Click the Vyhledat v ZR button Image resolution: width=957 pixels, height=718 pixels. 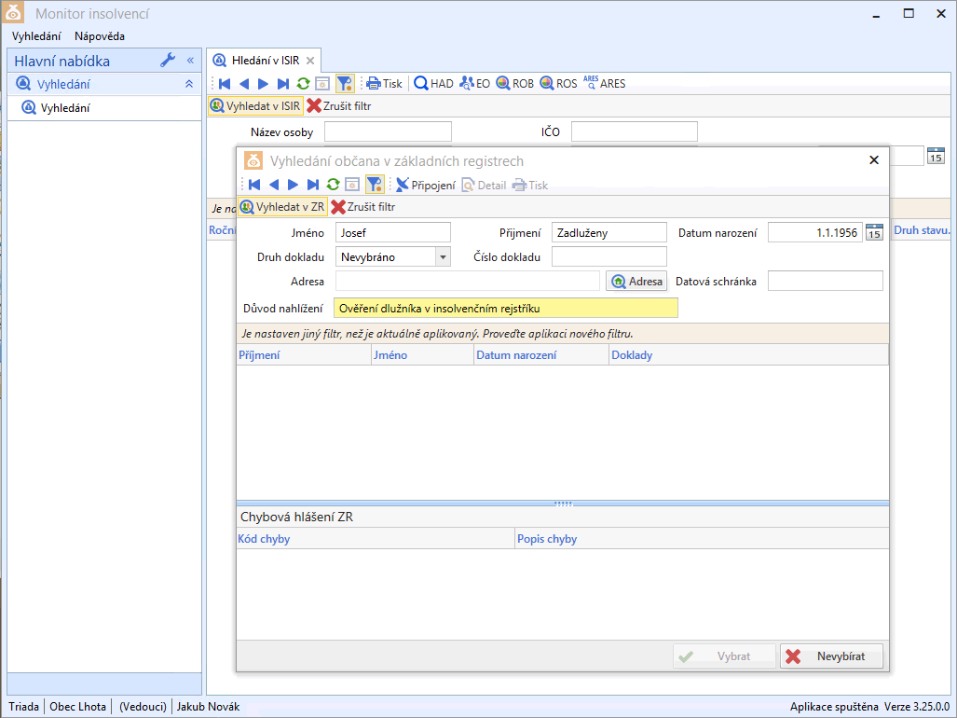point(282,207)
